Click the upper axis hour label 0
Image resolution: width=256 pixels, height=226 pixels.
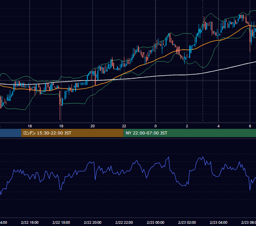[155, 126]
